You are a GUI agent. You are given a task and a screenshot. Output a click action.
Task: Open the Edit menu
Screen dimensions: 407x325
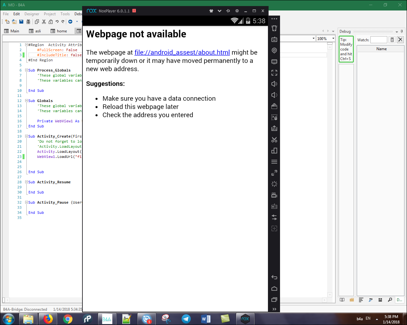(x=17, y=14)
